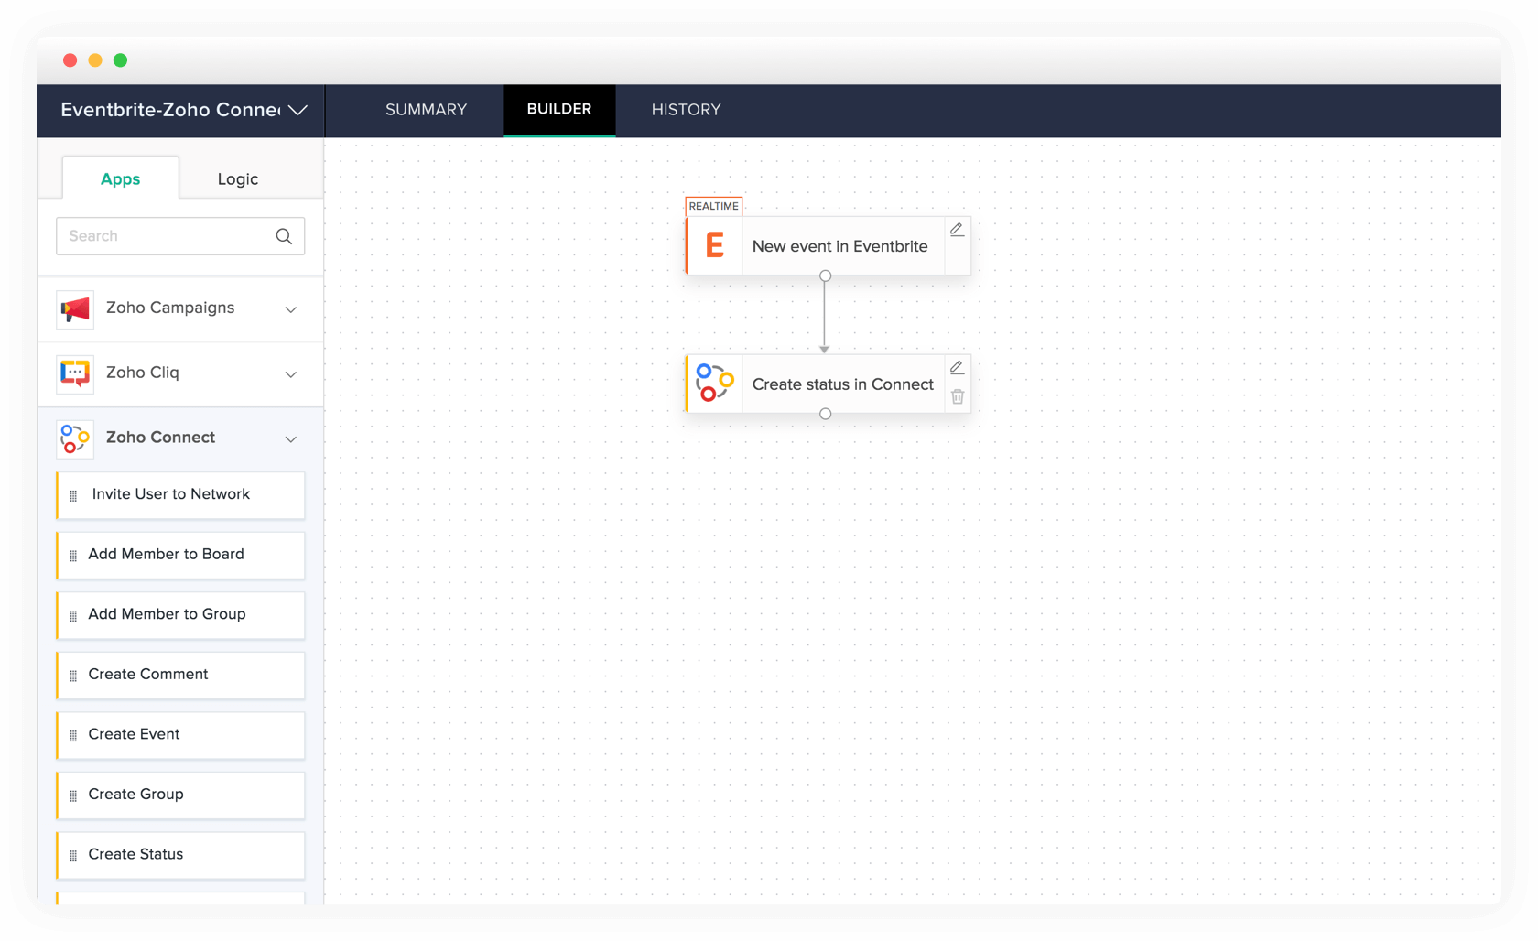Delete the Create status in Connect step
Image resolution: width=1538 pixels, height=941 pixels.
pyautogui.click(x=958, y=396)
